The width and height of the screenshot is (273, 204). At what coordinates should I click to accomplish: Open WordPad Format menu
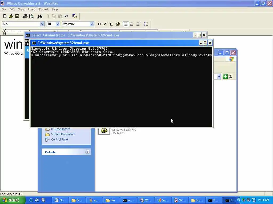pos(43,9)
